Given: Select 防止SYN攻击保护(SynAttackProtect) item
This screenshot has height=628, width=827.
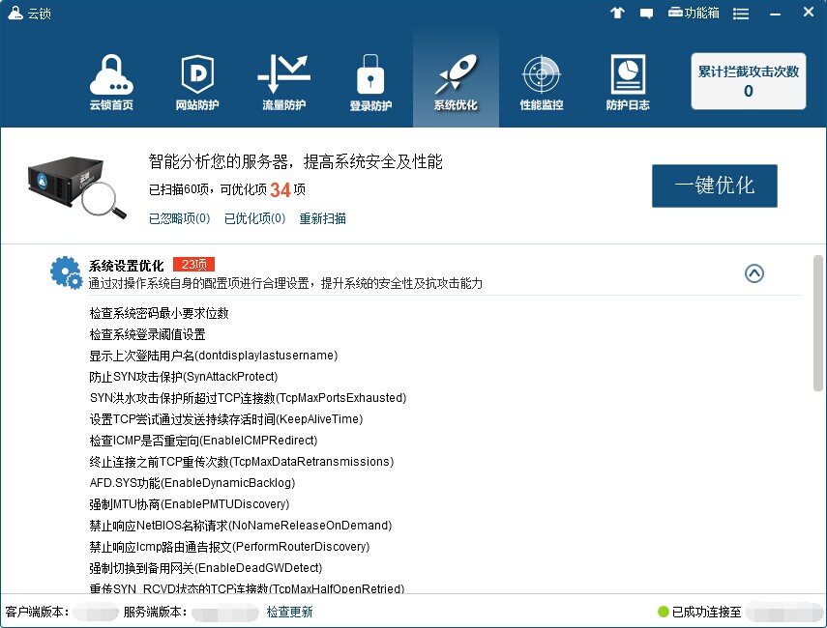Looking at the screenshot, I should click(x=184, y=377).
